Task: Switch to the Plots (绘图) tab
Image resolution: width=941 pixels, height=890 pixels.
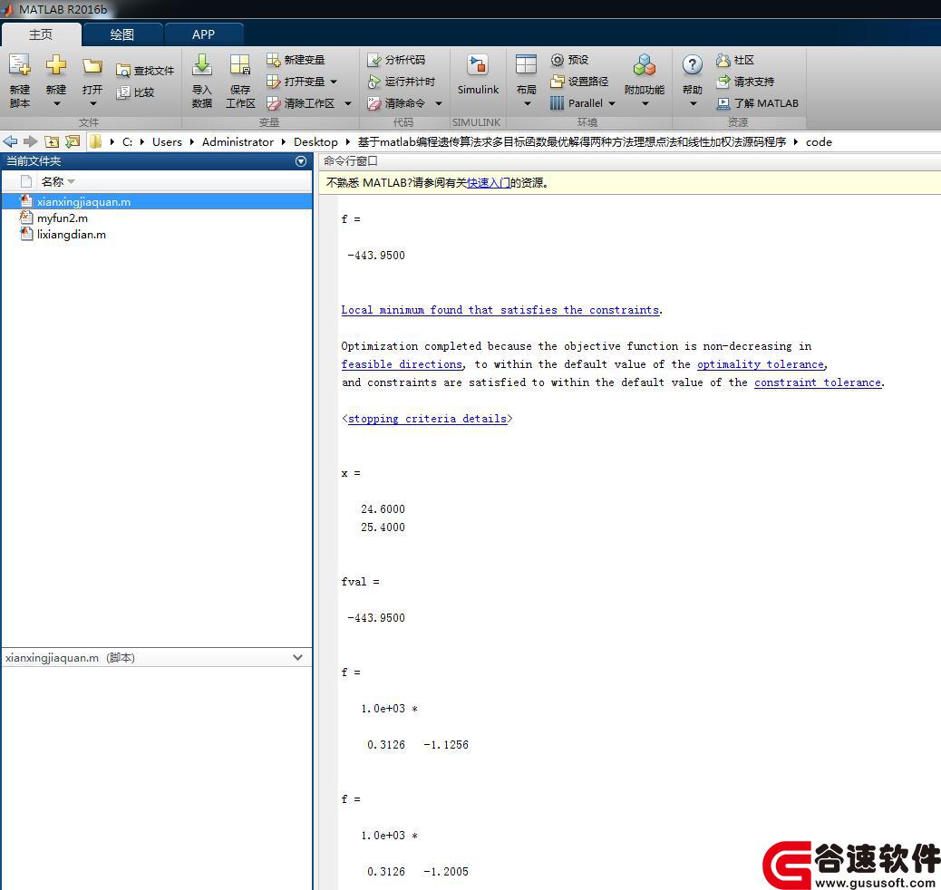Action: 121,34
